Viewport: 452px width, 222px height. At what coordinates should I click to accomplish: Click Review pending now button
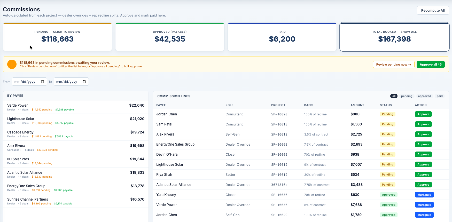(394, 65)
